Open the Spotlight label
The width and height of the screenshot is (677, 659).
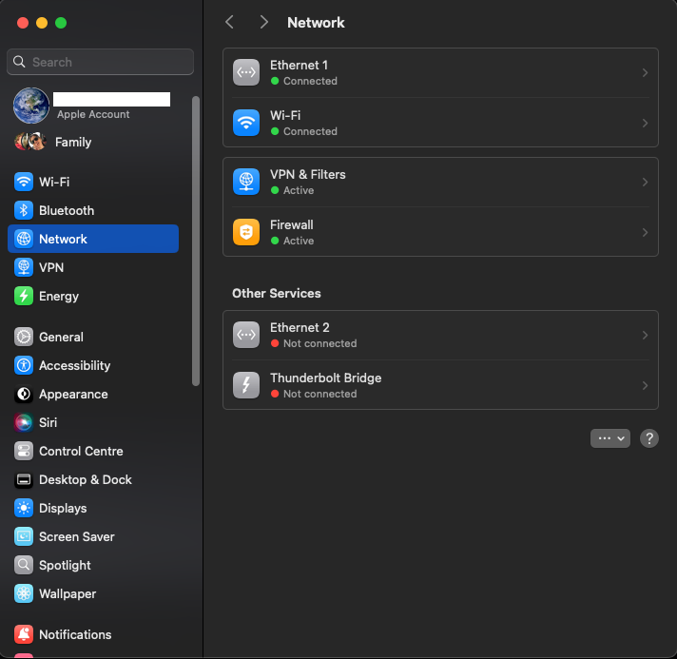coord(65,566)
